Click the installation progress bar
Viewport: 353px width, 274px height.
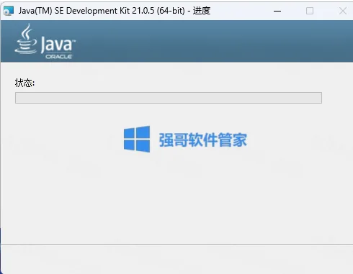pyautogui.click(x=169, y=98)
